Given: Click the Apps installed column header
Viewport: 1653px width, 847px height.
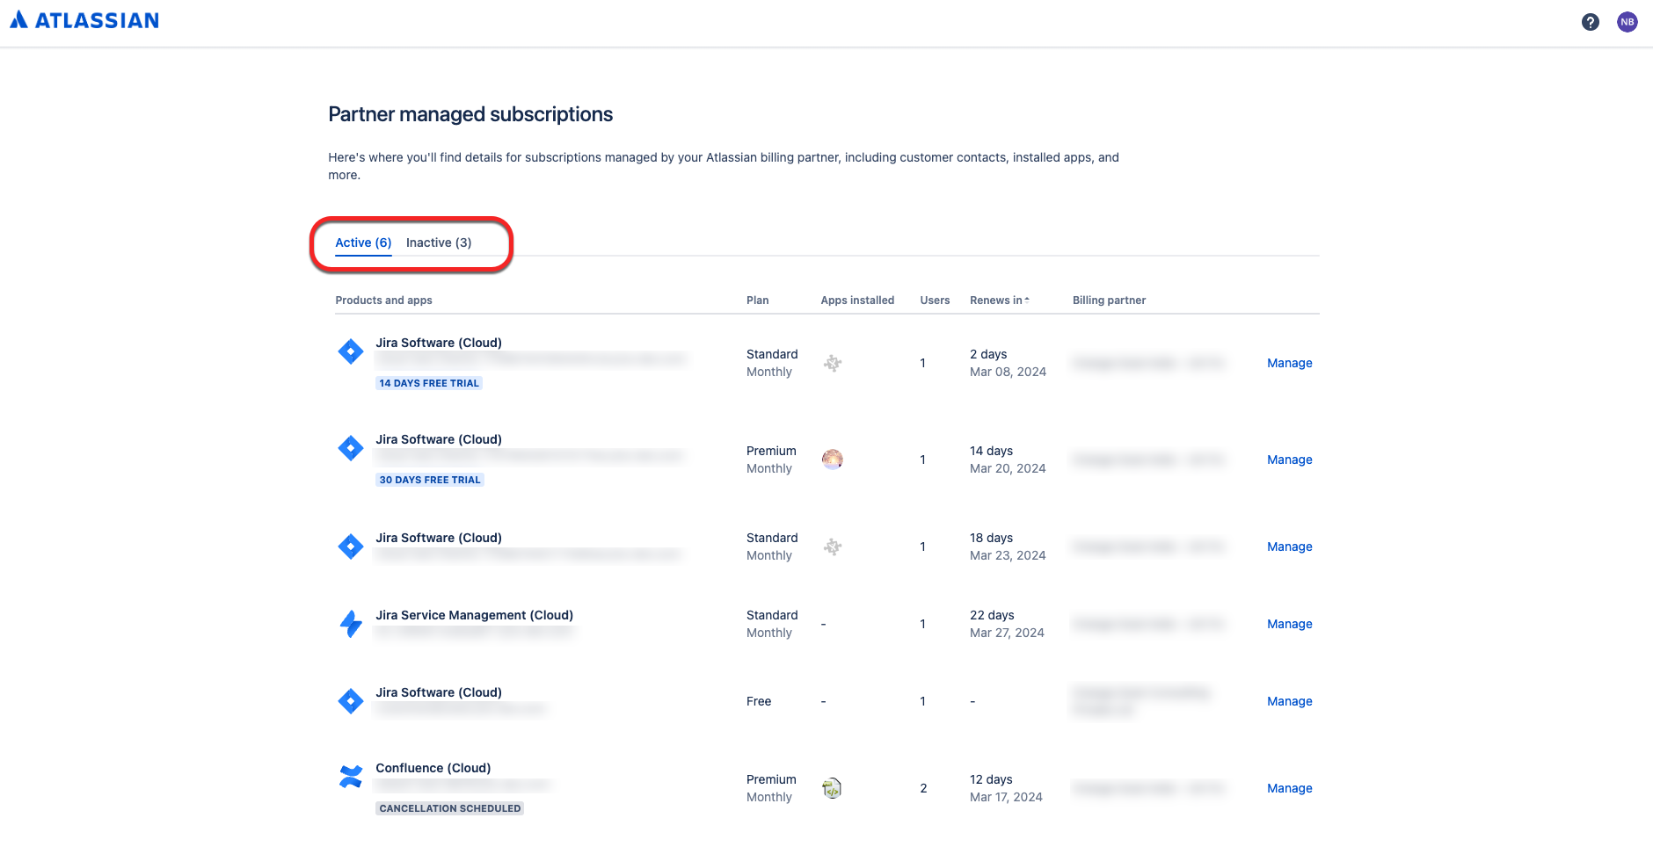Looking at the screenshot, I should click(x=857, y=300).
